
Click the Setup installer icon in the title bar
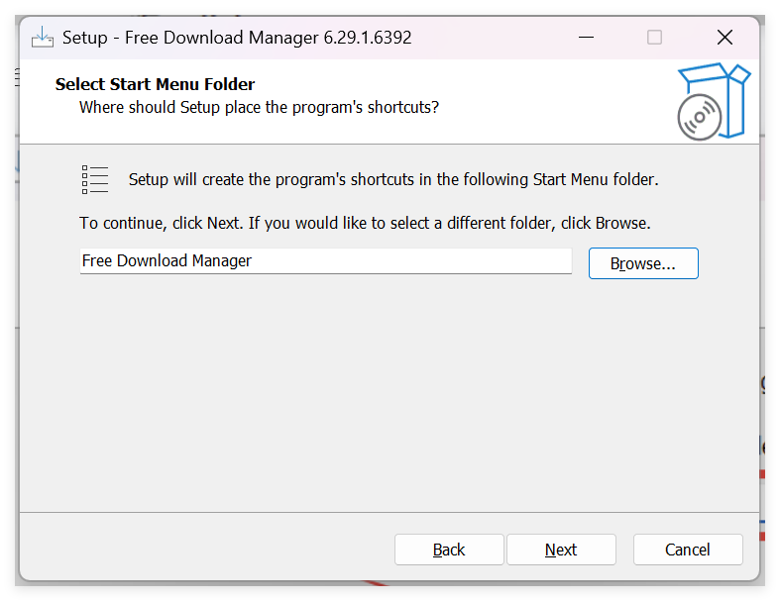(43, 38)
